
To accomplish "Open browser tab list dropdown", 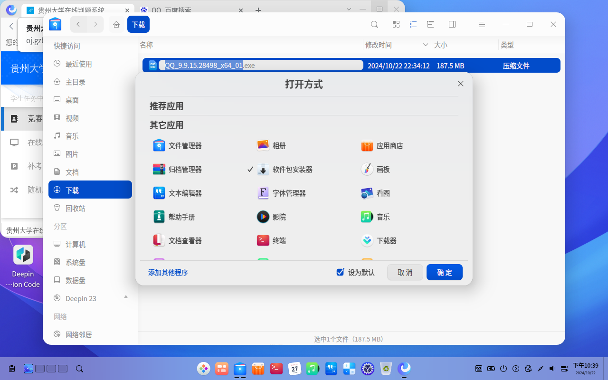I will (x=349, y=9).
